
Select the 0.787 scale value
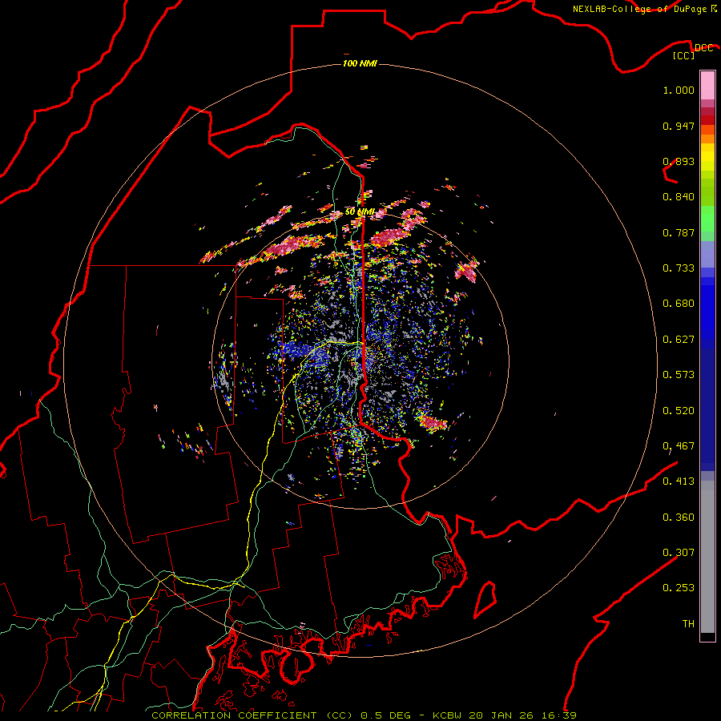(679, 232)
